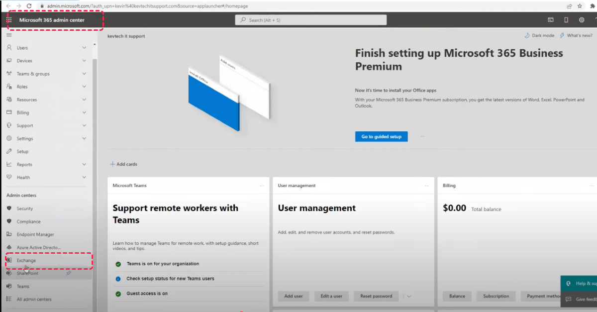This screenshot has width=597, height=312.
Task: Expand the Reports section chevron
Action: [x=84, y=164]
